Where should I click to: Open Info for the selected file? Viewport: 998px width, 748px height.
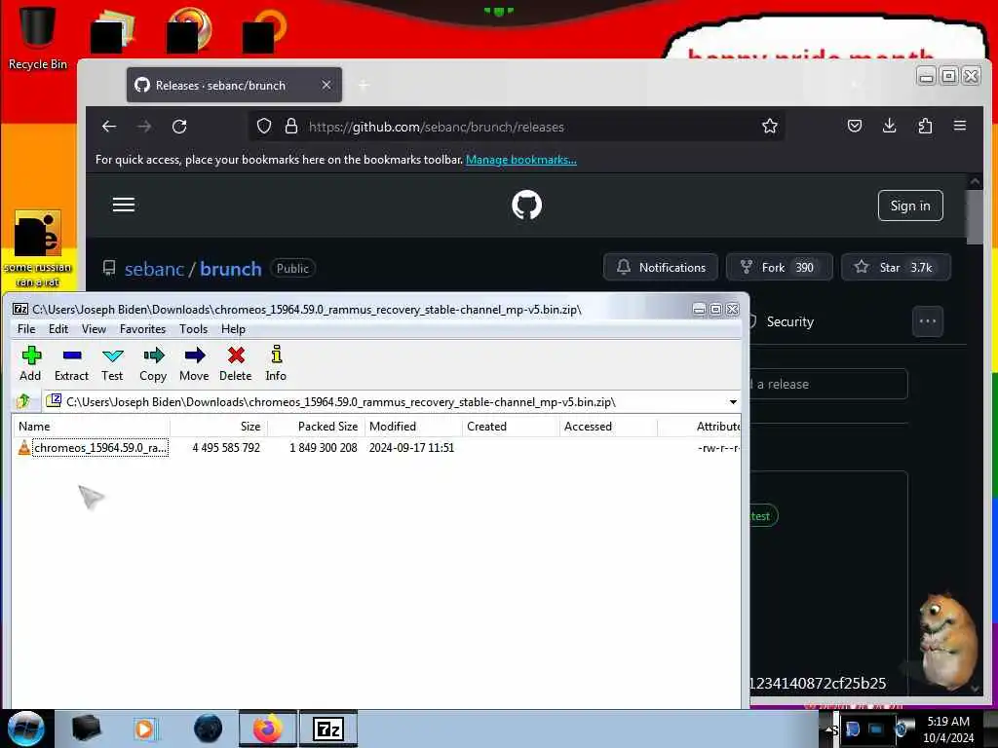tap(276, 364)
